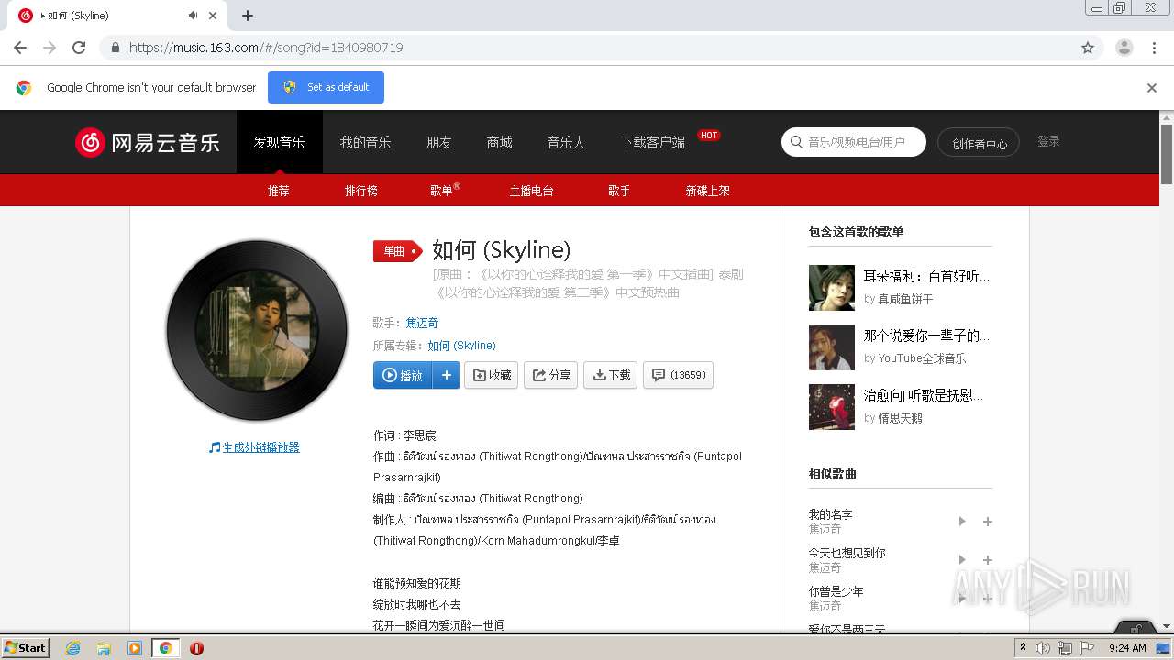Open the 下载客户端 page
Image resolution: width=1174 pixels, height=660 pixels.
tap(653, 142)
